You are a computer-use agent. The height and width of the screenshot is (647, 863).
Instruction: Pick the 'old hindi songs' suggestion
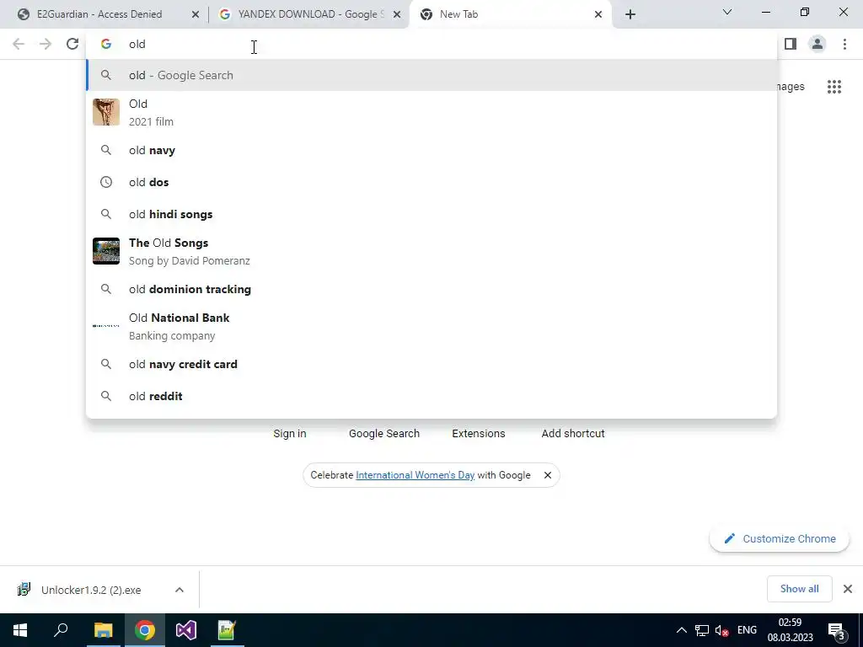[431, 214]
